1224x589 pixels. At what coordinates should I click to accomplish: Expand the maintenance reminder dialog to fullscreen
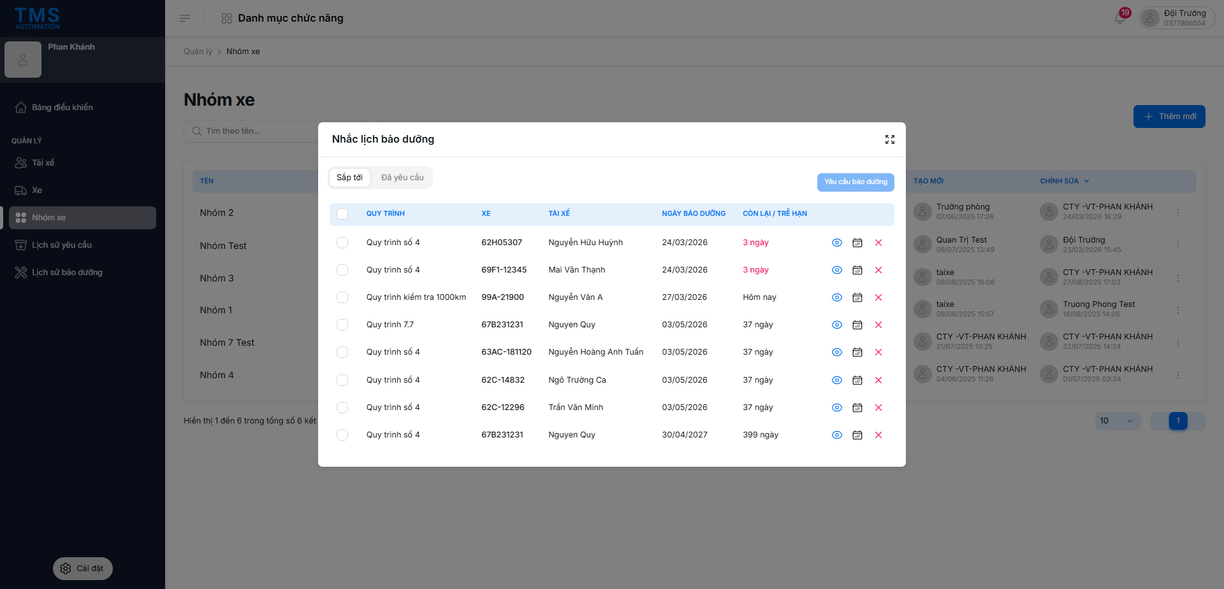click(x=889, y=139)
